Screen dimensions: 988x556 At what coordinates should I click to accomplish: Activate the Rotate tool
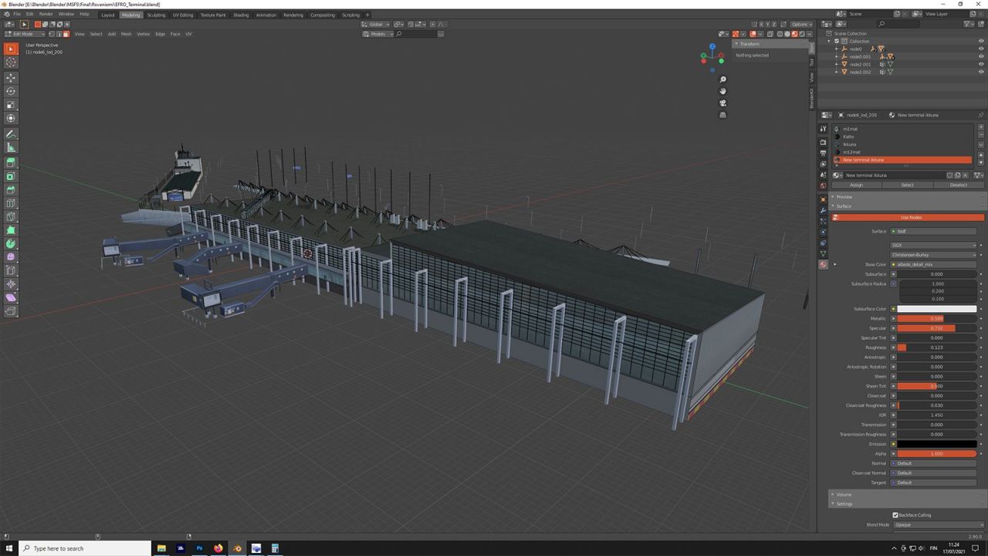11,91
